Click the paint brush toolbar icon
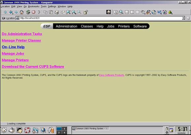The width and height of the screenshot is (191, 135). pyautogui.click(x=148, y=12)
